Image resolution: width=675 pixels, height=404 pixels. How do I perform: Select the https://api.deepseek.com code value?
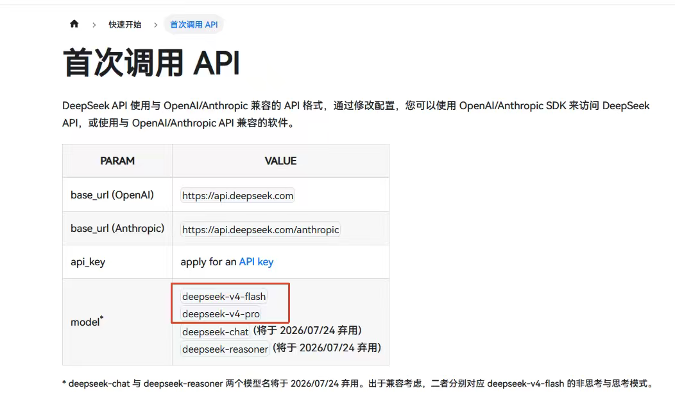point(237,195)
